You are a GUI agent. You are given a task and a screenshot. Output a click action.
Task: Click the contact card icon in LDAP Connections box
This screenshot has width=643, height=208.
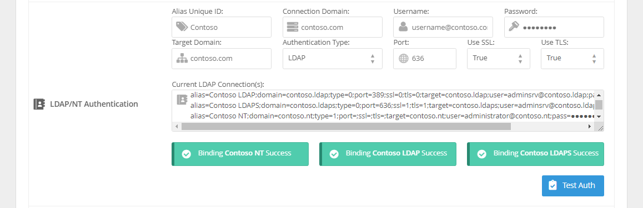(x=182, y=100)
